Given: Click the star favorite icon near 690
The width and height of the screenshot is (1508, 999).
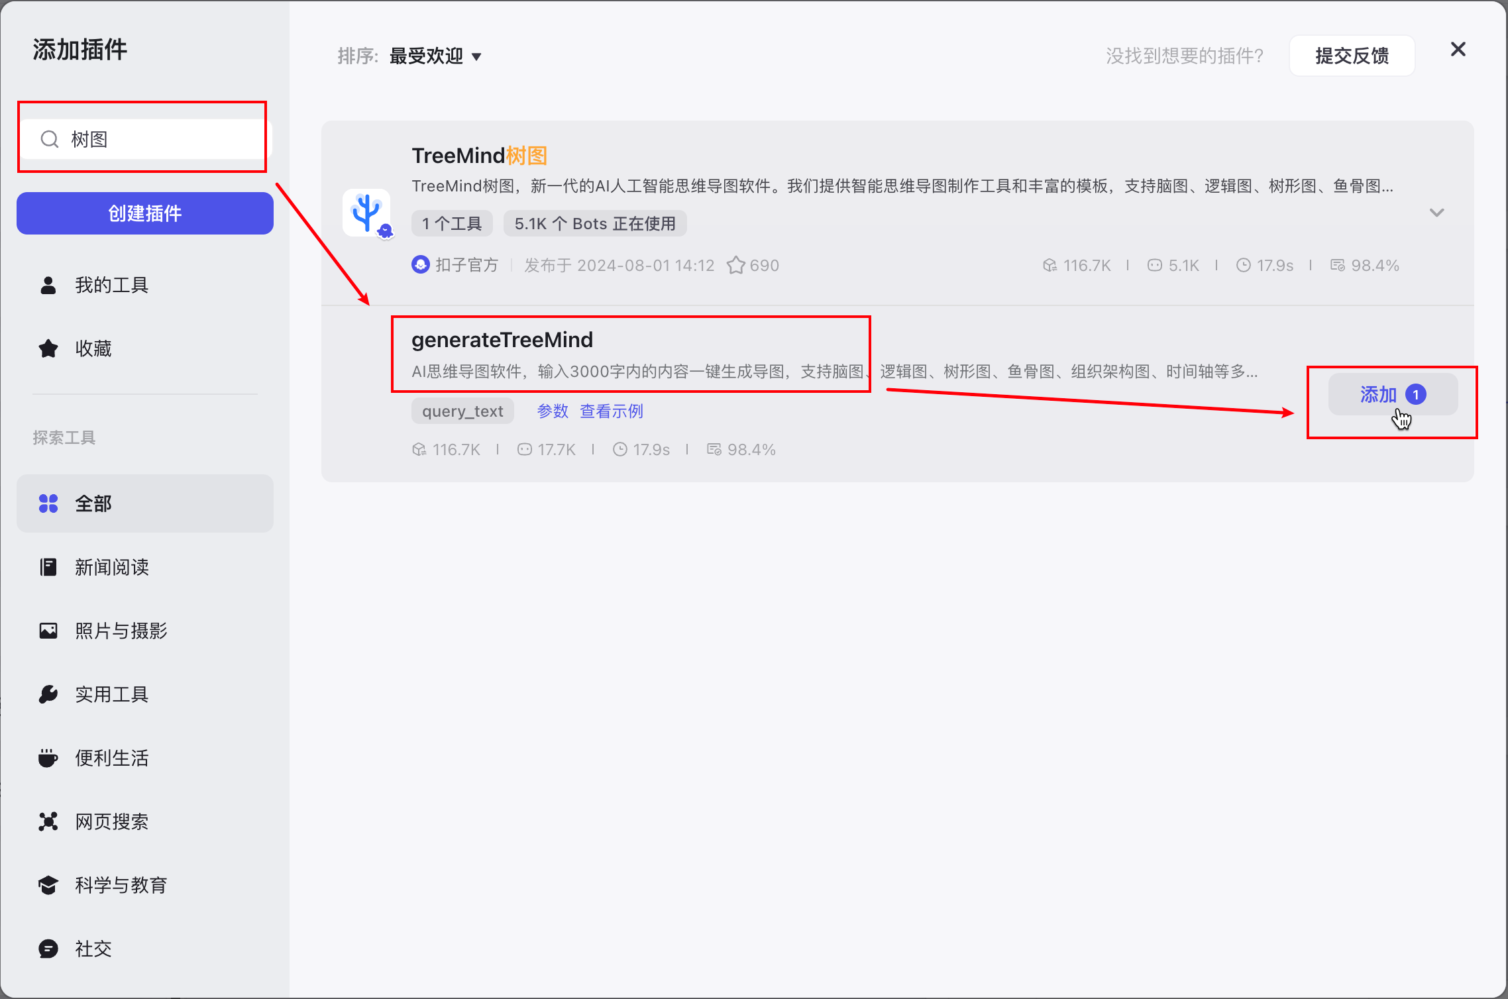Looking at the screenshot, I should [x=735, y=266].
